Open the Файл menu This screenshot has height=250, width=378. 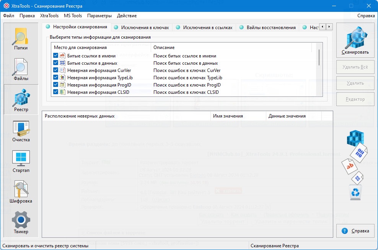(9, 16)
